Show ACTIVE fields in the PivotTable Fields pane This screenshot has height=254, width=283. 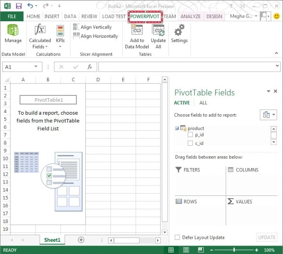(182, 102)
